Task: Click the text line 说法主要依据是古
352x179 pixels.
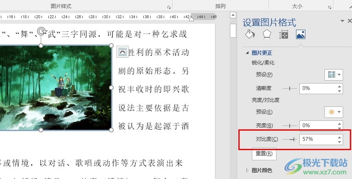Action: pyautogui.click(x=154, y=108)
